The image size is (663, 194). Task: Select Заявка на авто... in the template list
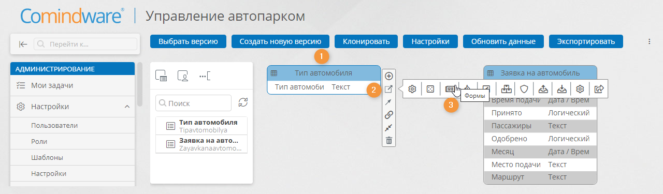(201, 144)
